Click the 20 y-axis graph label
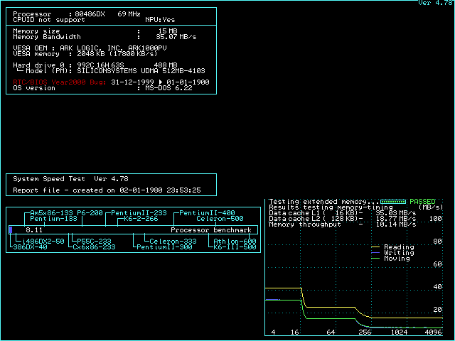455x341 pixels. click(437, 310)
